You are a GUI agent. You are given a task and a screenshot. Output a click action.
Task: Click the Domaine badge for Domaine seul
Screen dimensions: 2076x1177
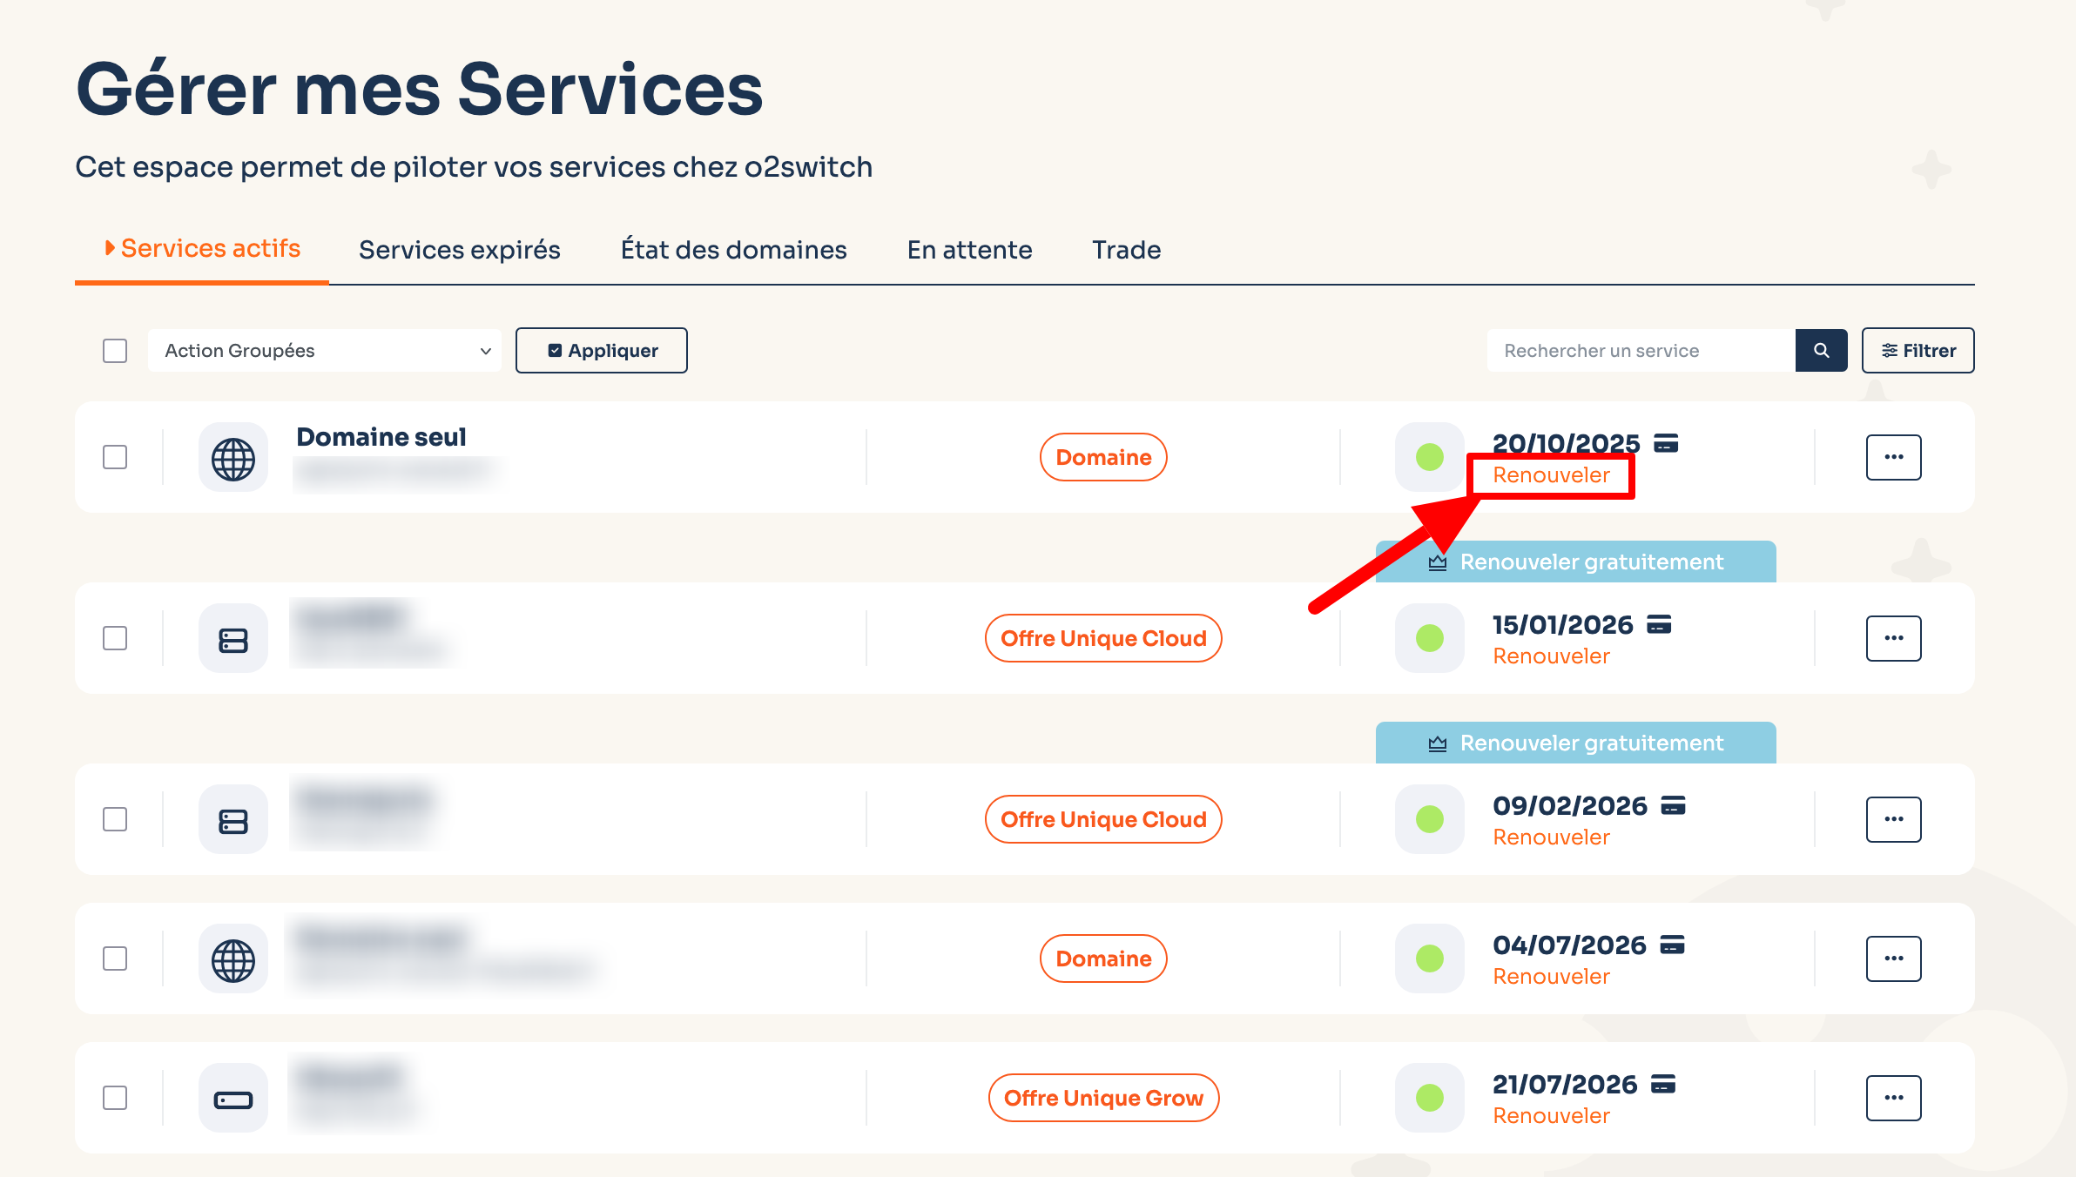click(1103, 457)
